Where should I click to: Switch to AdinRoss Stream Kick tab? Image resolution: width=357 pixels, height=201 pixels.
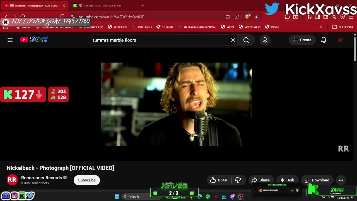click(102, 6)
